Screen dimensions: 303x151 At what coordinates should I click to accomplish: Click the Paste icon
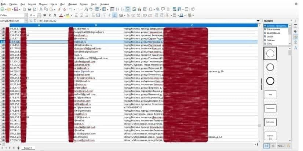coord(51,9)
